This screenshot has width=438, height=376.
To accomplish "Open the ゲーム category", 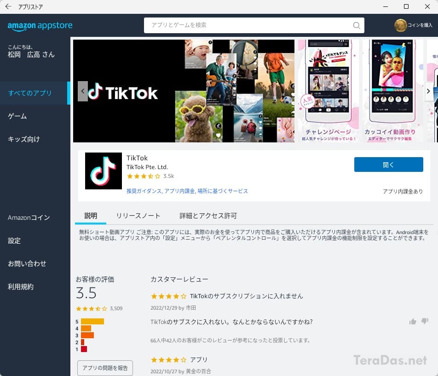I will click(35, 116).
